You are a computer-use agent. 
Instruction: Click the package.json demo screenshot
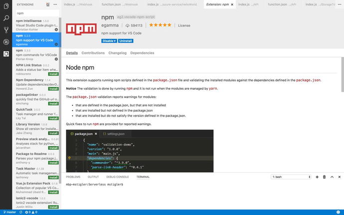(140, 151)
